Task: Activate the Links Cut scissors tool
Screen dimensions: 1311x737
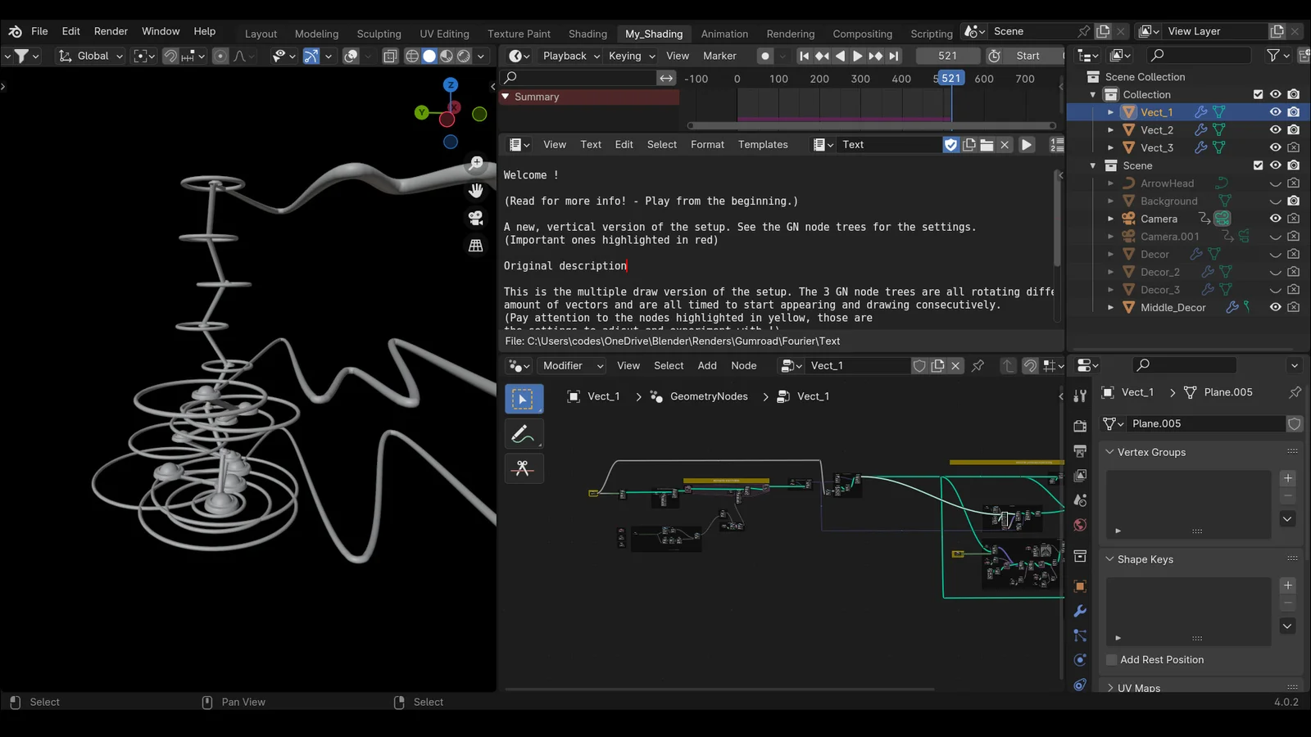Action: pos(524,468)
